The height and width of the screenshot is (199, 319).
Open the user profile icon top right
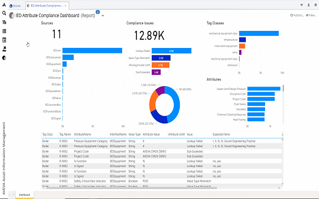309,5
